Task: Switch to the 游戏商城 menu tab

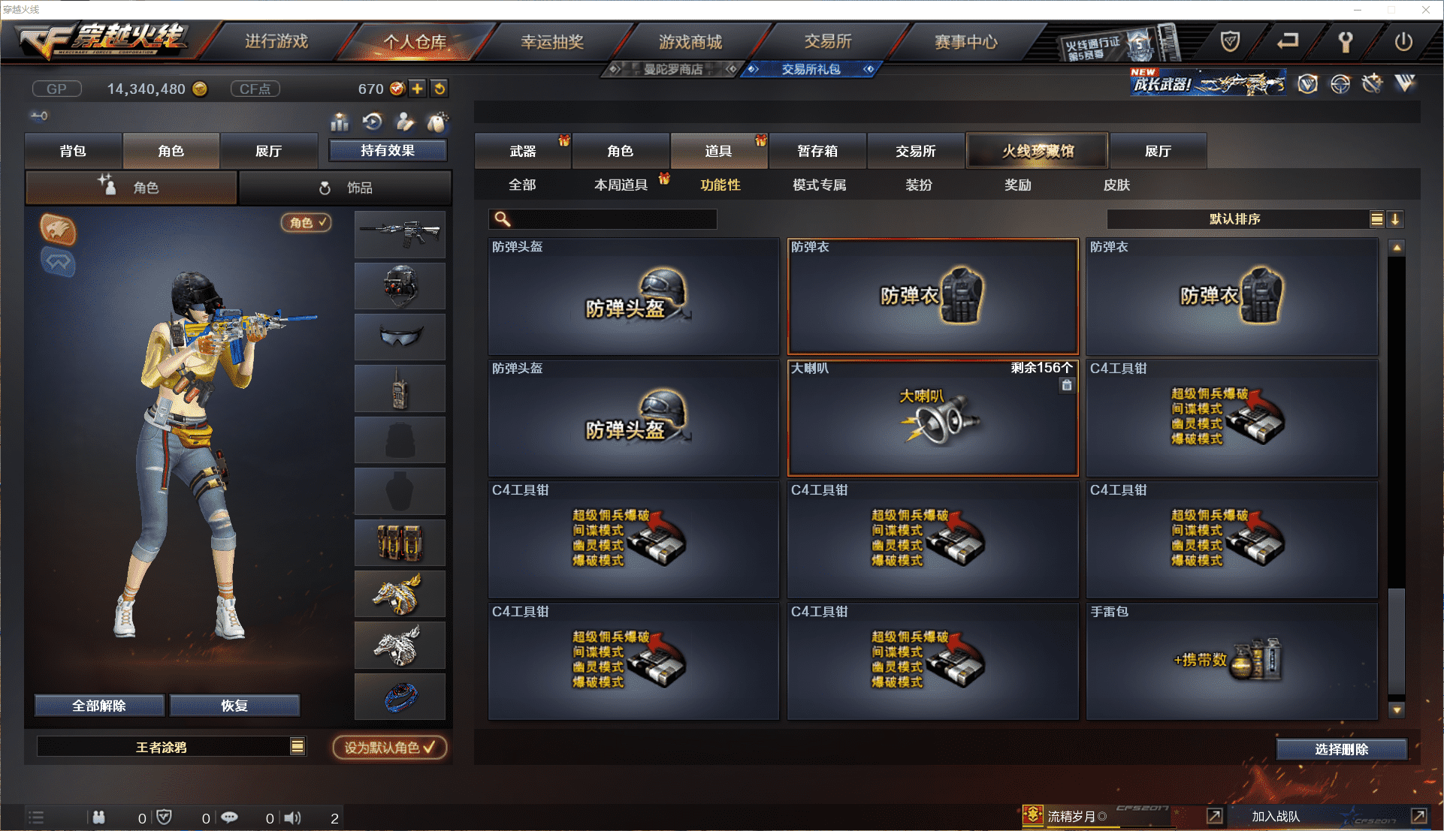Action: [690, 42]
